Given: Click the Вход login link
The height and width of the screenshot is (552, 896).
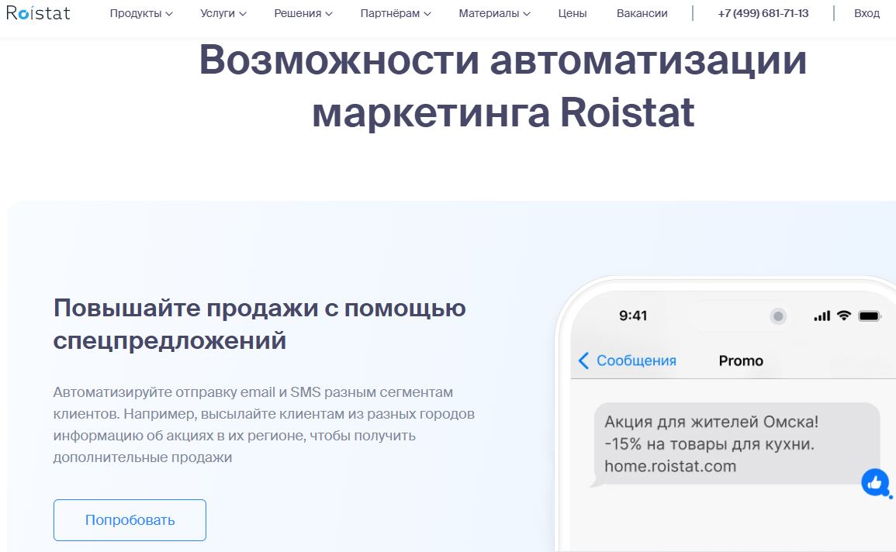Looking at the screenshot, I should [867, 13].
